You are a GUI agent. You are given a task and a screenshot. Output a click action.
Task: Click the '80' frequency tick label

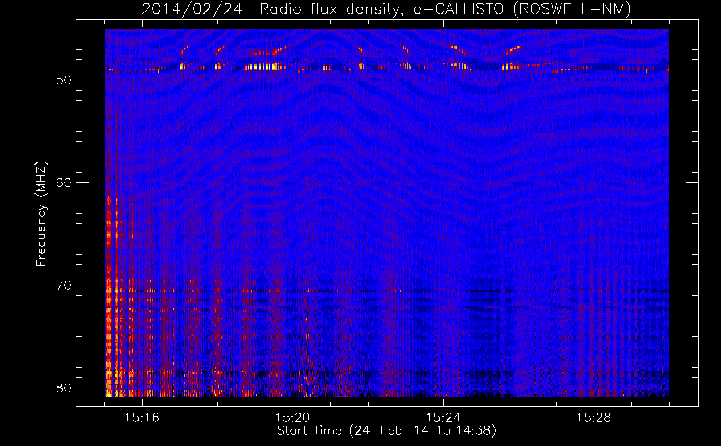pyautogui.click(x=64, y=388)
